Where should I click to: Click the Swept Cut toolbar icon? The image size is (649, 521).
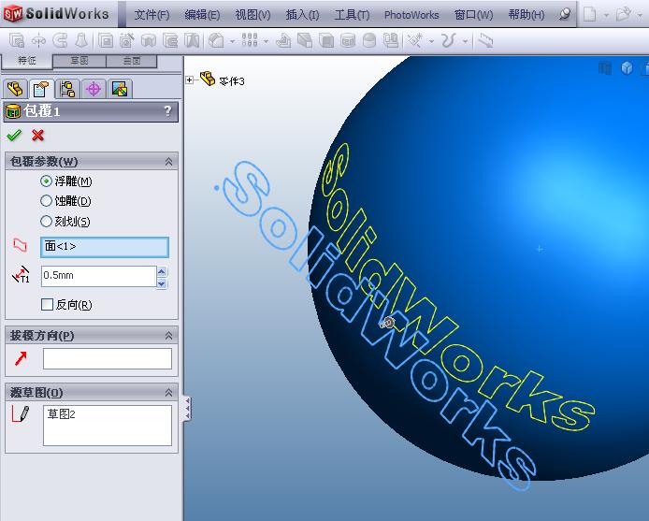[170, 40]
